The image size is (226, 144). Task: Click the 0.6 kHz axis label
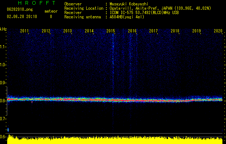pyautogui.click(x=3, y=137)
